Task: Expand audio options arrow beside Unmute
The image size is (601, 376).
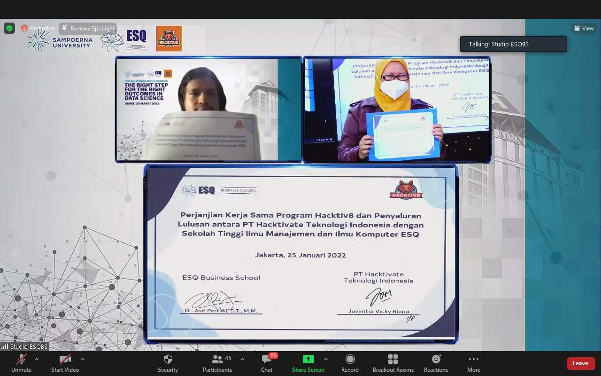Action: pos(37,359)
